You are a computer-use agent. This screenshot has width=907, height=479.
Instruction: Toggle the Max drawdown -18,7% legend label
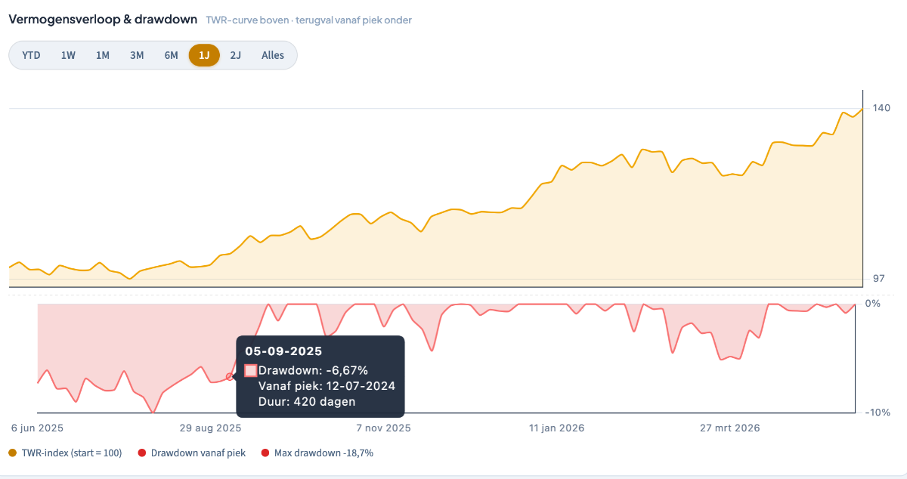[323, 453]
